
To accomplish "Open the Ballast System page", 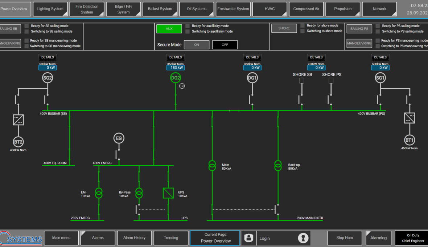I will point(160,9).
